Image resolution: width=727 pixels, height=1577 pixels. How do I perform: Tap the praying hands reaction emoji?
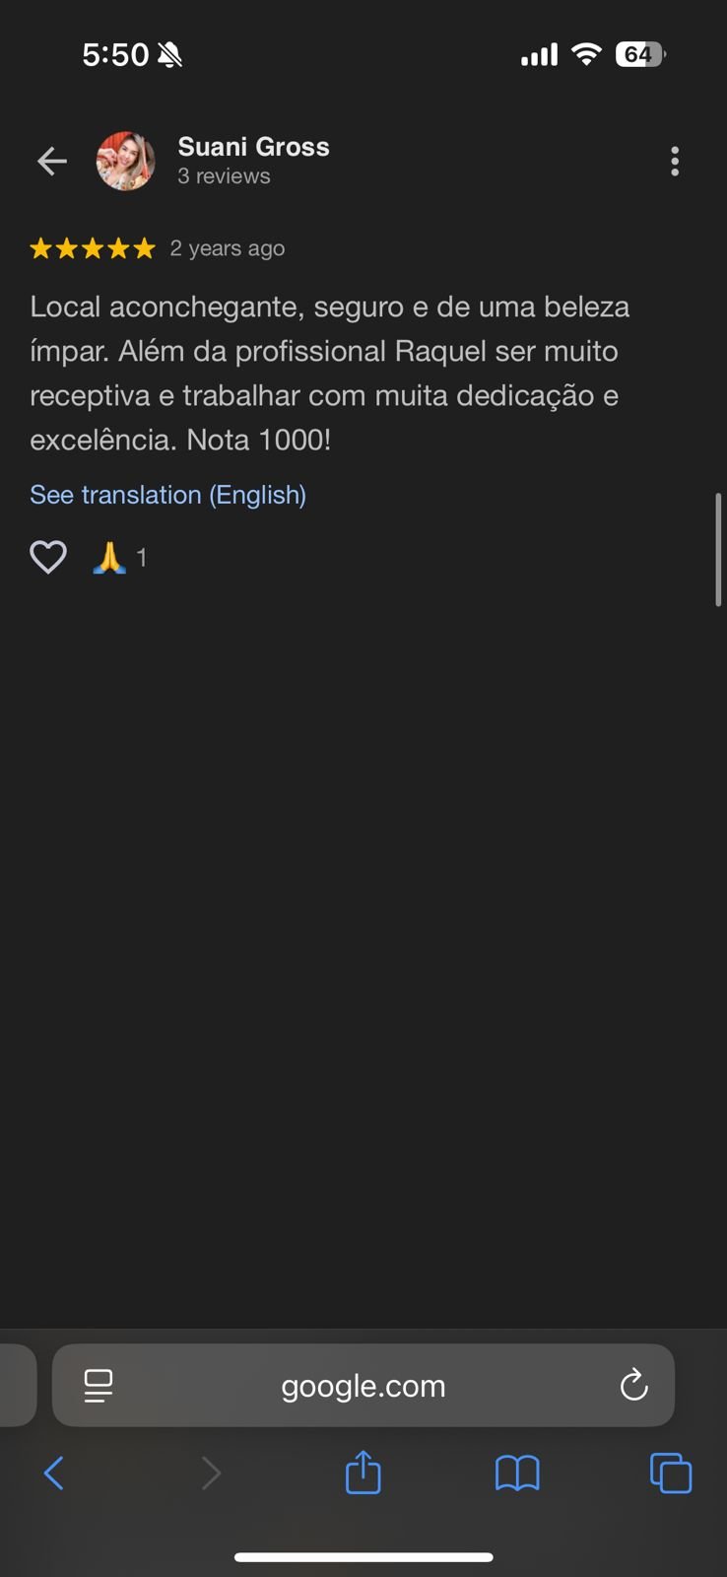(x=109, y=558)
